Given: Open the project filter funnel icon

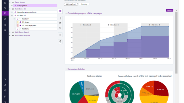Looking at the screenshot, I should coord(5,102).
